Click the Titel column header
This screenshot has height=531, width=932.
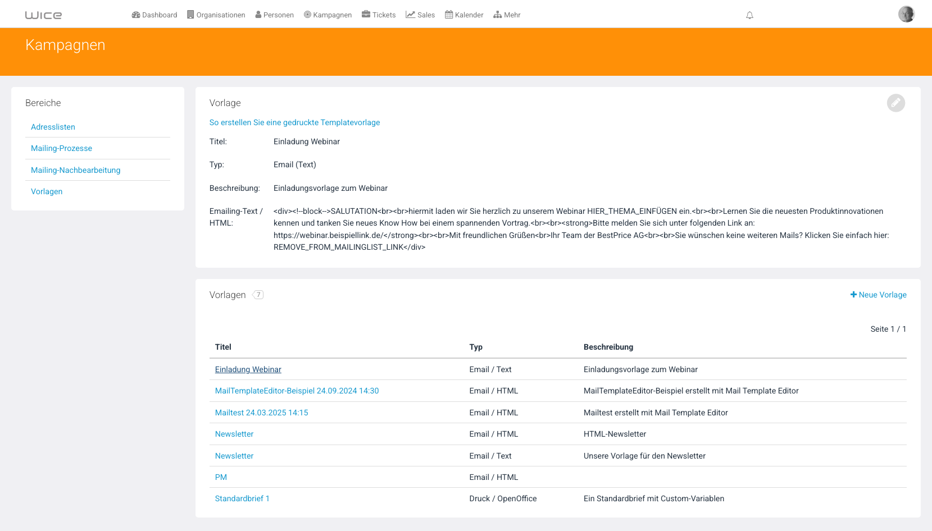click(223, 347)
